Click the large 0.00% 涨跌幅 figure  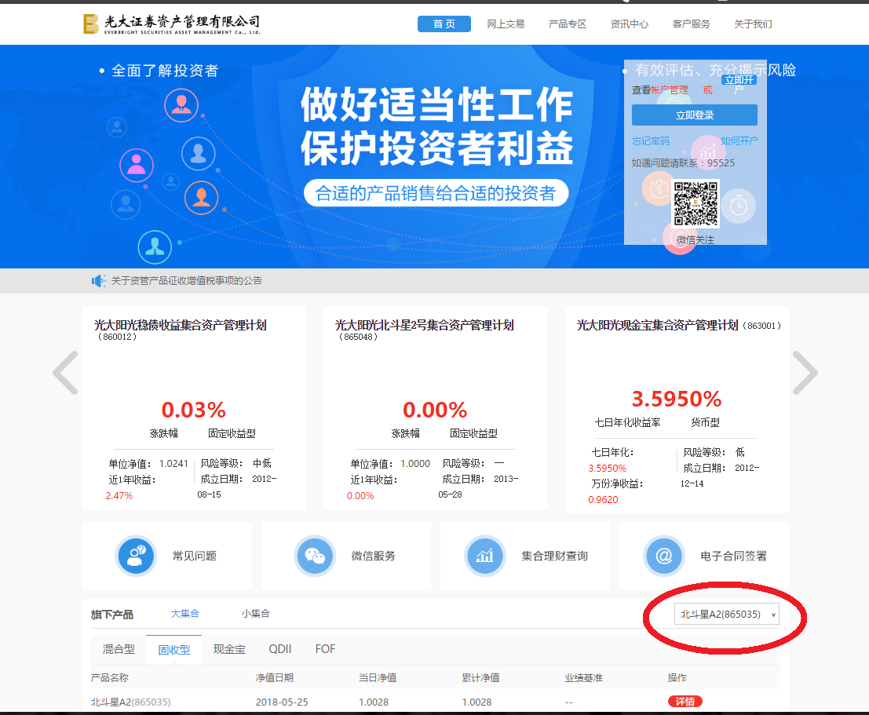pyautogui.click(x=435, y=410)
